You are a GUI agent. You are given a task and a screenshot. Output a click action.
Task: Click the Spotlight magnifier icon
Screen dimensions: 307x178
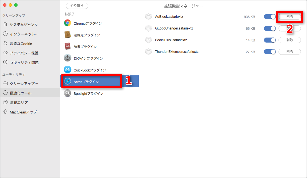pos(68,93)
